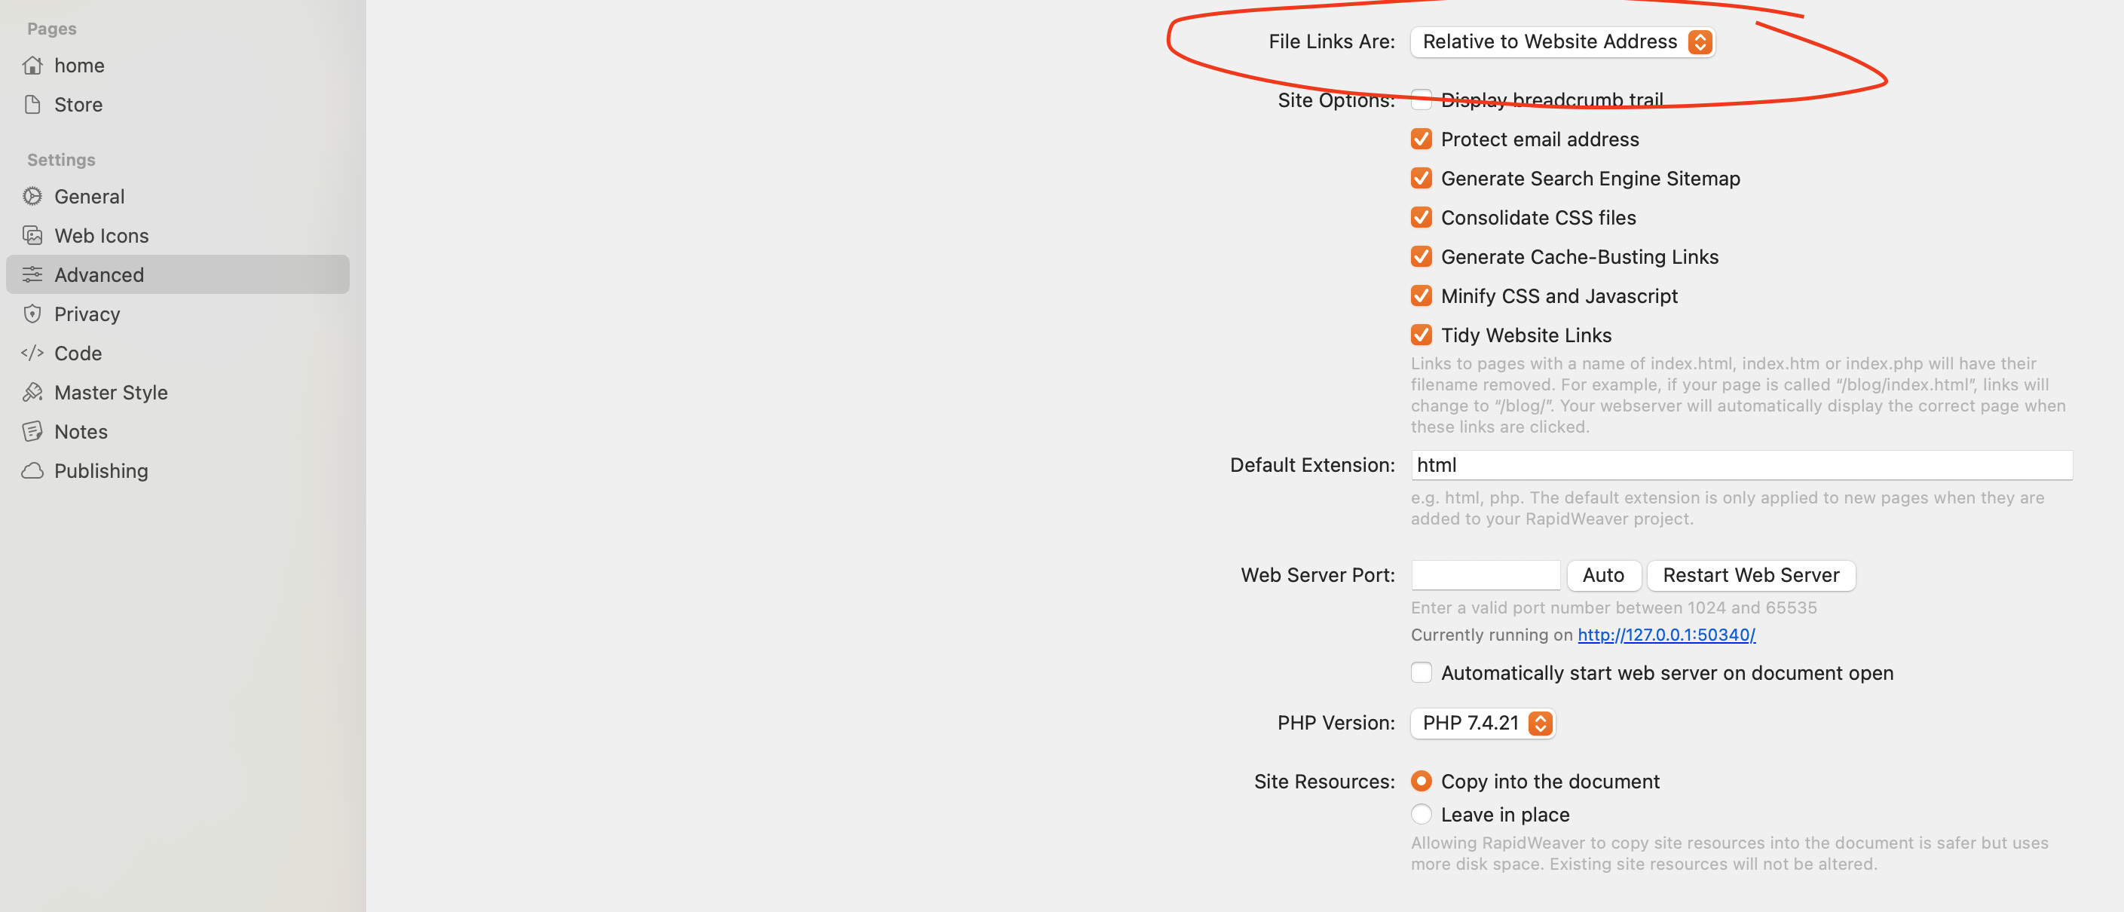2124x912 pixels.
Task: Click the Default Extension html field
Action: click(x=1741, y=465)
